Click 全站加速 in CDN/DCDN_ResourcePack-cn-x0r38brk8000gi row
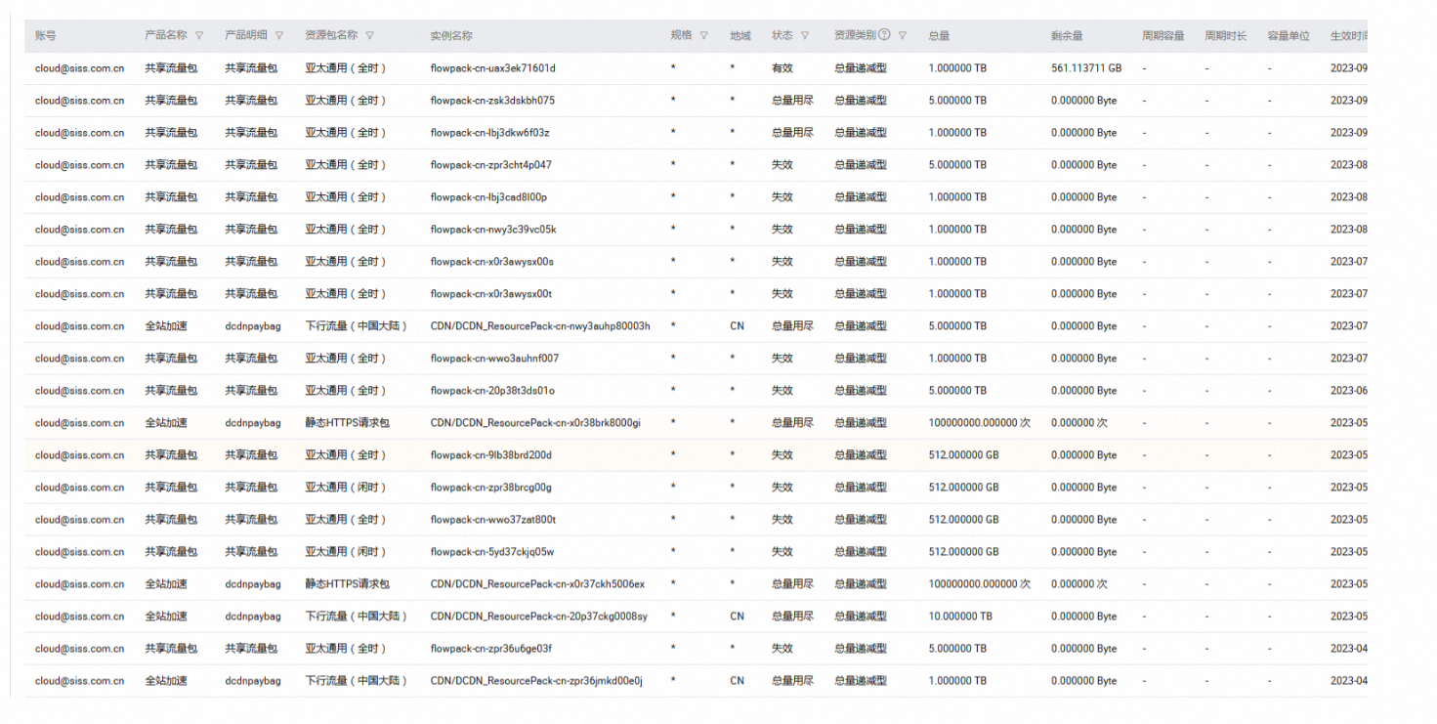The width and height of the screenshot is (1437, 724). [166, 423]
